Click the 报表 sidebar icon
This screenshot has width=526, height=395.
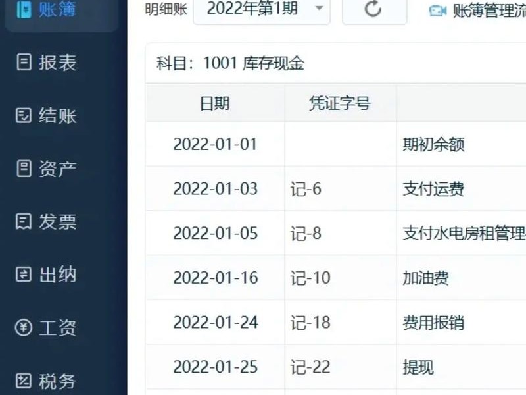[24, 62]
